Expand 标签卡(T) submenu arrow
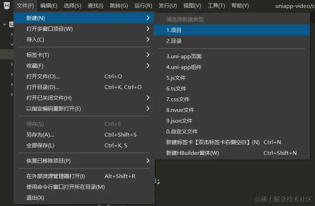Viewport: 315px width, 206px height. point(148,55)
